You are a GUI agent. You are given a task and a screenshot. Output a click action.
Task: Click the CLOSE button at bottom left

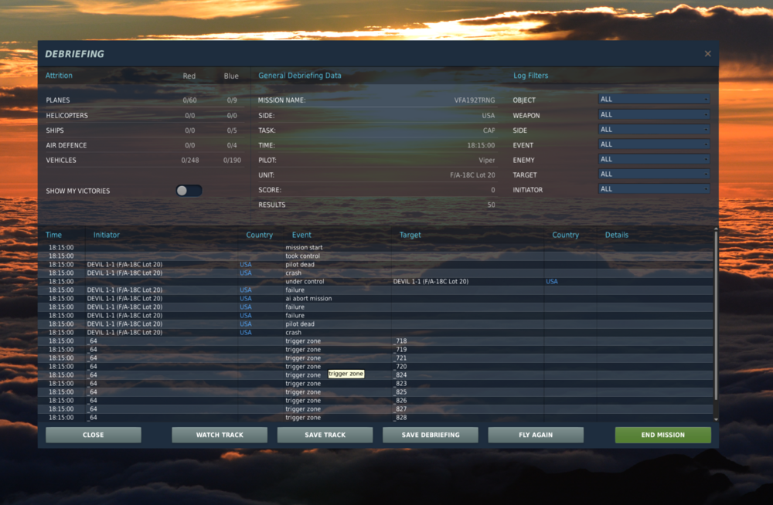pos(94,435)
